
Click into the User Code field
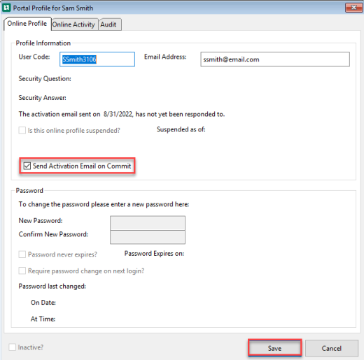pyautogui.click(x=97, y=59)
